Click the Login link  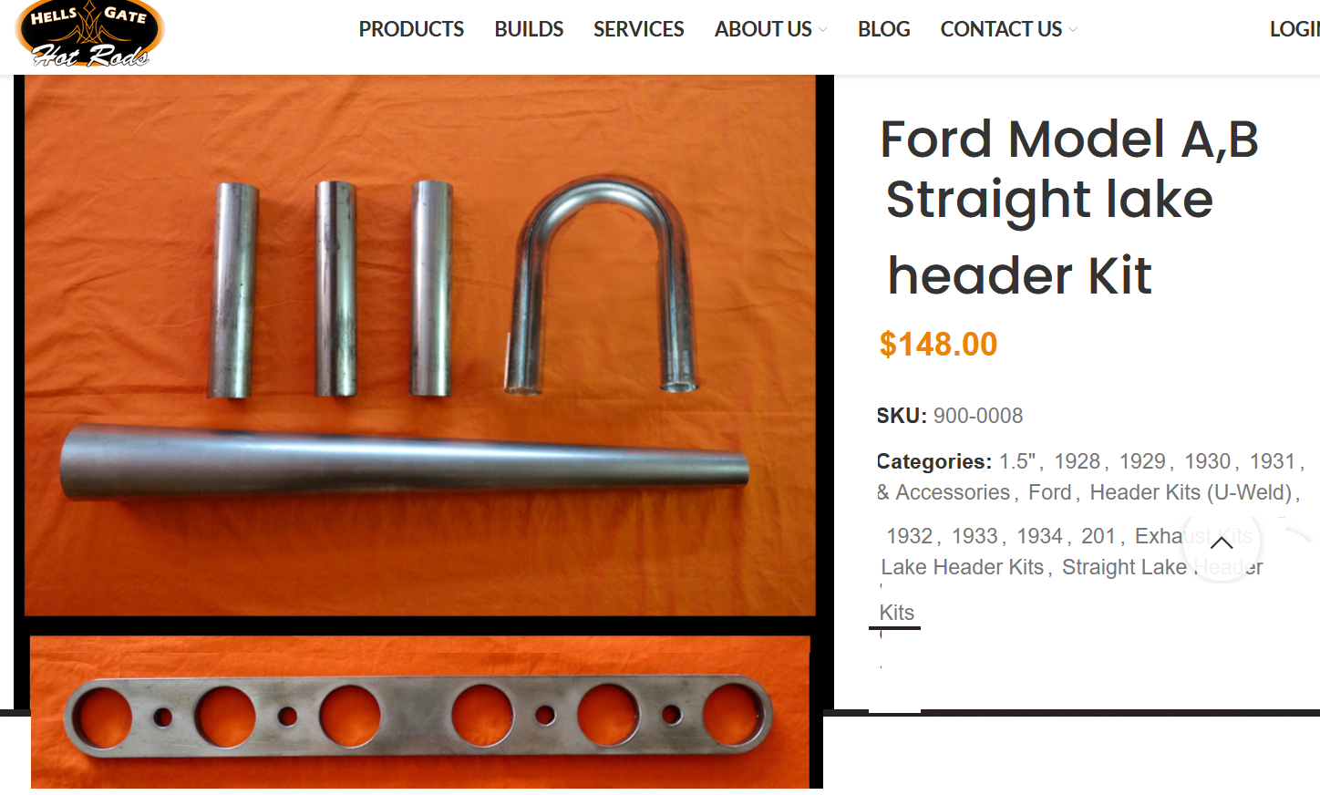tap(1294, 29)
